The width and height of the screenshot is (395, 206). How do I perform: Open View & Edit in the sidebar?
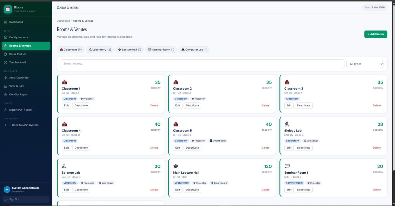[17, 86]
